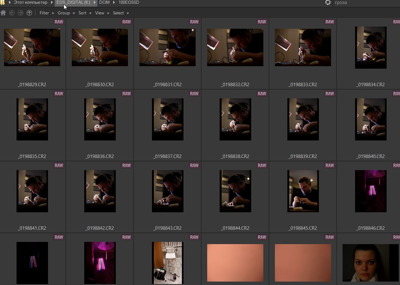Click the folder icon in the breadcrumb bar
The height and width of the screenshot is (285, 400).
[x=2, y=2]
